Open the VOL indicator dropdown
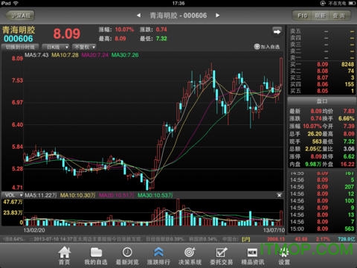The height and width of the screenshot is (268, 357). 13,195
